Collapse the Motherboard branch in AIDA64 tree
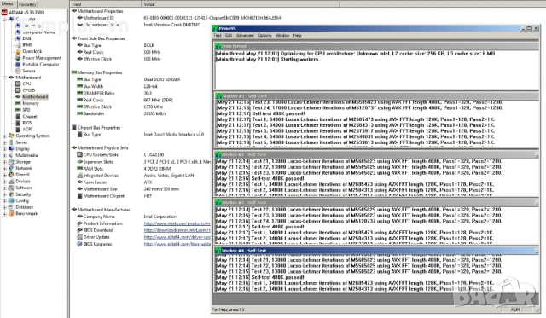Viewport: 546px width, 318px height. pos(4,78)
